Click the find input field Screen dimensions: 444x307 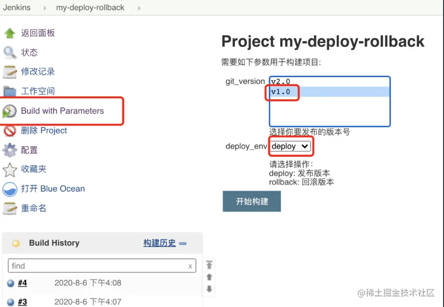click(102, 266)
